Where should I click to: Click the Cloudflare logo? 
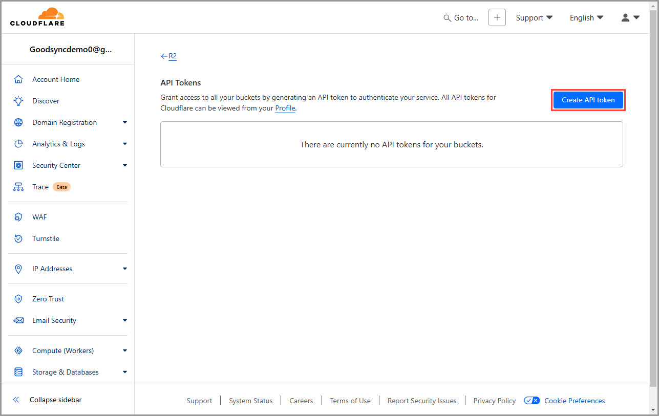37,17
